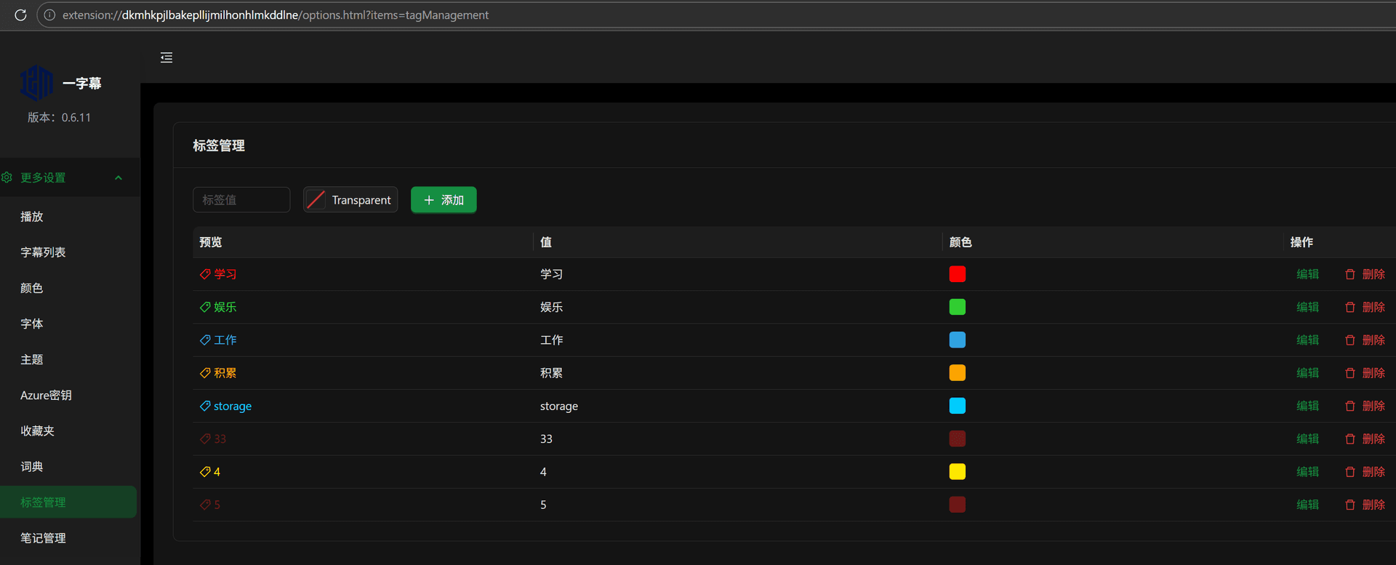Open the Transparent color picker dropdown

350,200
